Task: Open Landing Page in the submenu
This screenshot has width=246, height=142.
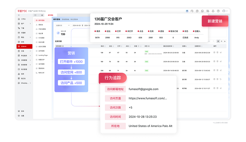Action: point(43,55)
